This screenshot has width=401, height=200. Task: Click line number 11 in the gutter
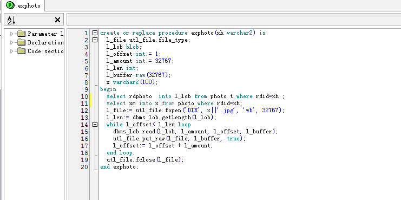pos(84,104)
